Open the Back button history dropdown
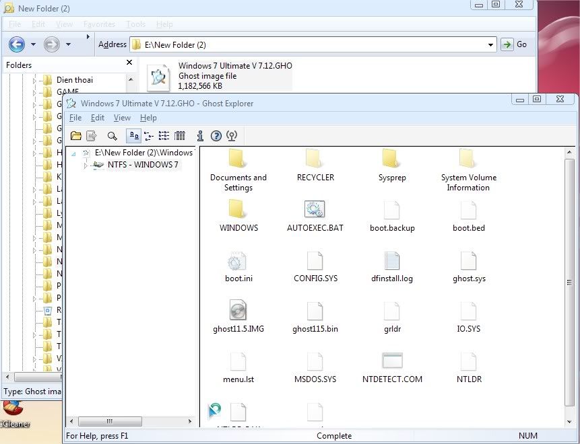580x444 pixels. pyautogui.click(x=33, y=44)
